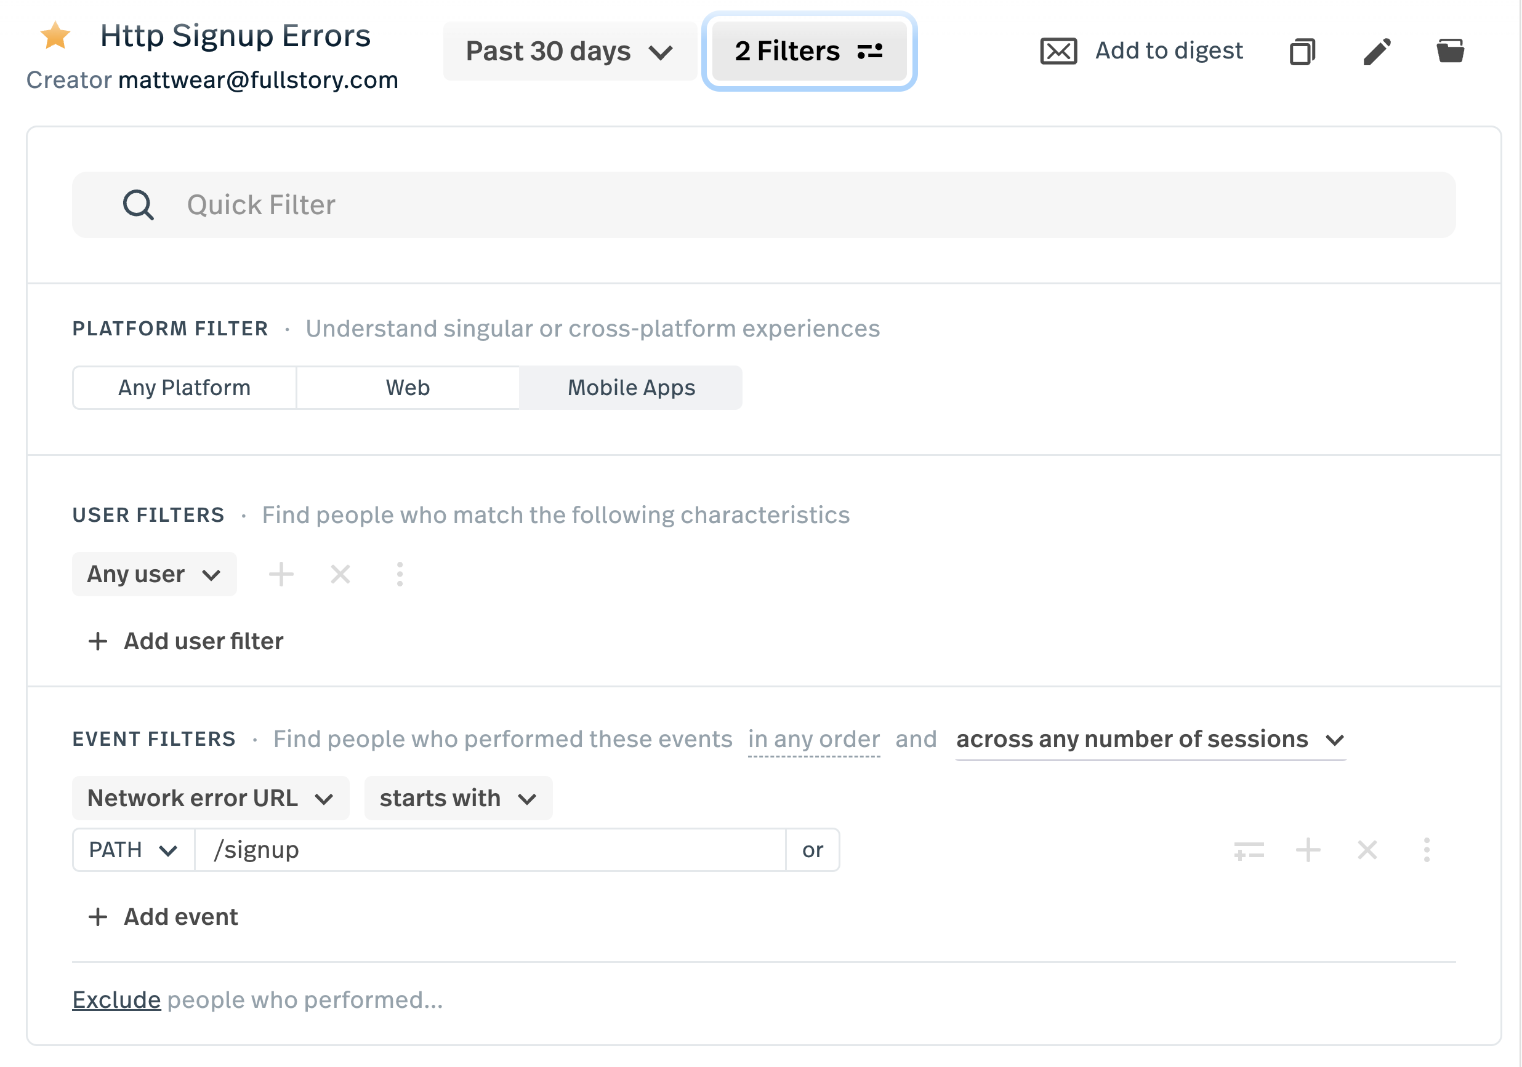Image resolution: width=1522 pixels, height=1067 pixels.
Task: Click the envelope digest icon
Action: [x=1058, y=51]
